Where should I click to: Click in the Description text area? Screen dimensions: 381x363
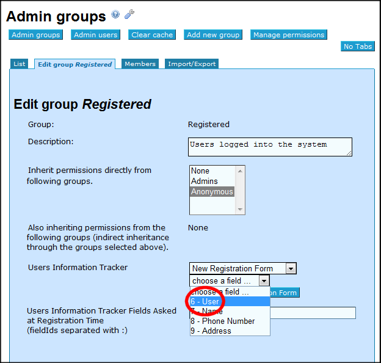tap(269, 146)
